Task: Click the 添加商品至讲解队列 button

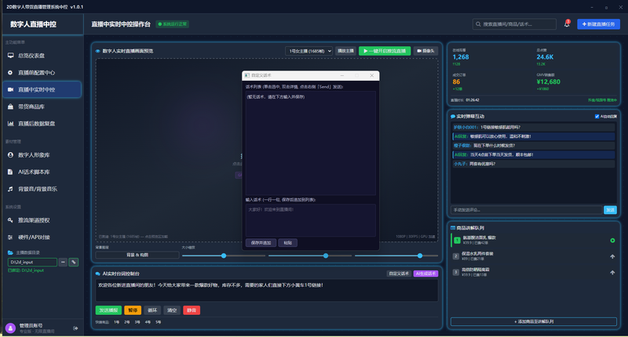Action: pyautogui.click(x=534, y=322)
